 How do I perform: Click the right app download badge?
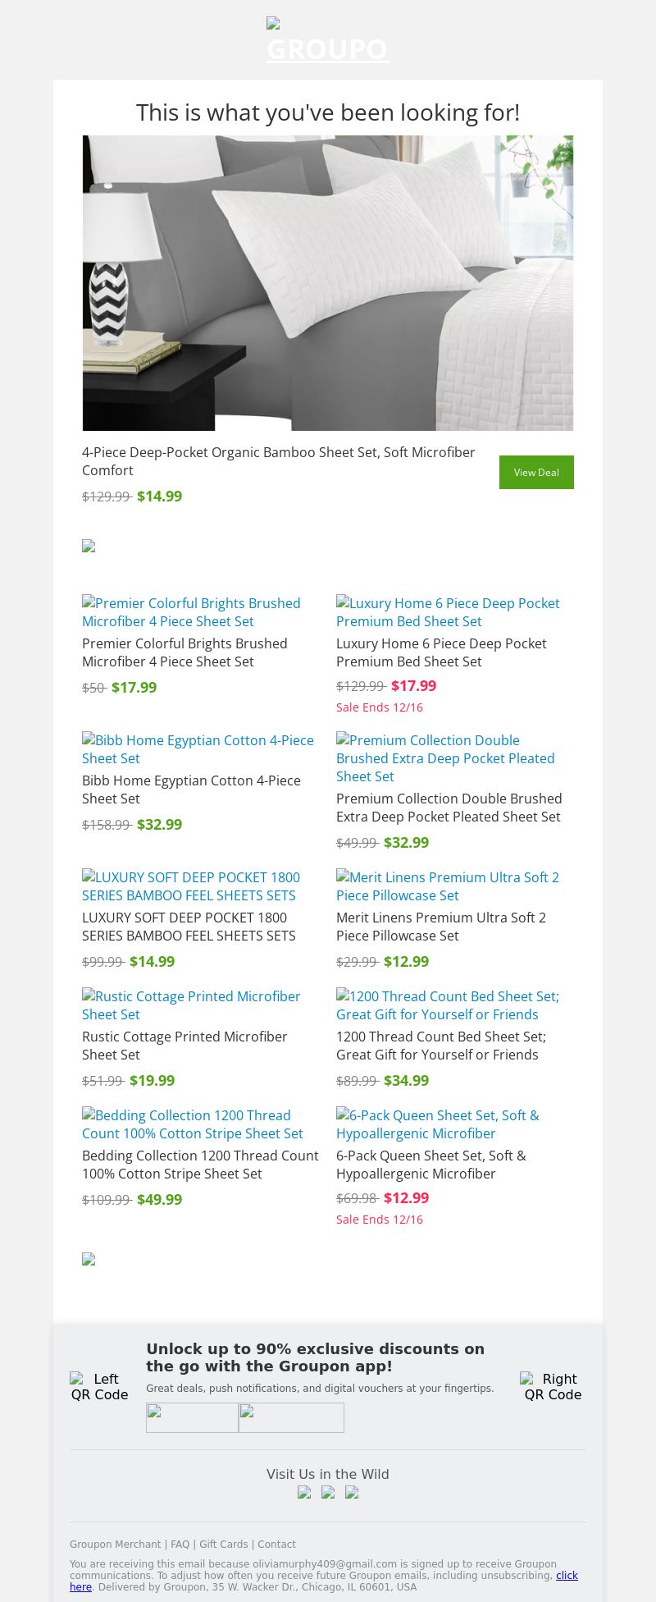point(291,1417)
